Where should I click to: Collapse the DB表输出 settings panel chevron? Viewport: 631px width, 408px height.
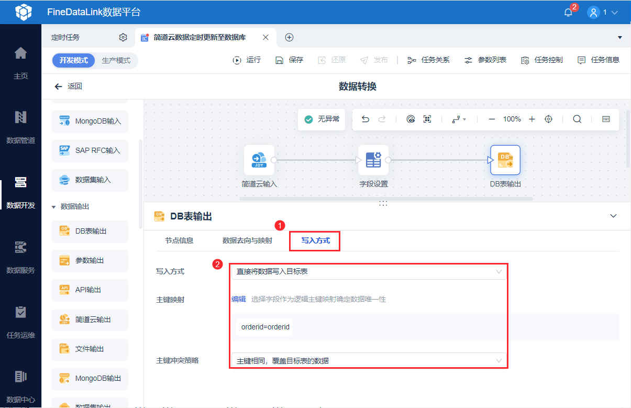[x=614, y=216]
